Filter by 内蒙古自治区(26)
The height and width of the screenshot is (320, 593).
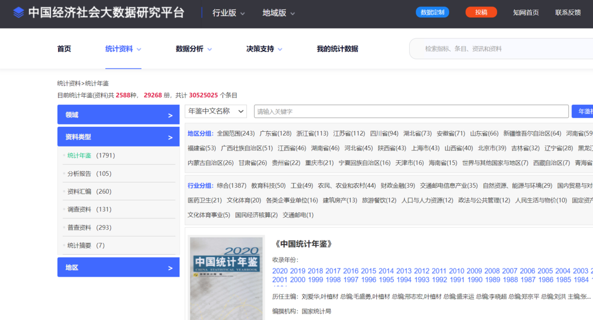coord(211,163)
